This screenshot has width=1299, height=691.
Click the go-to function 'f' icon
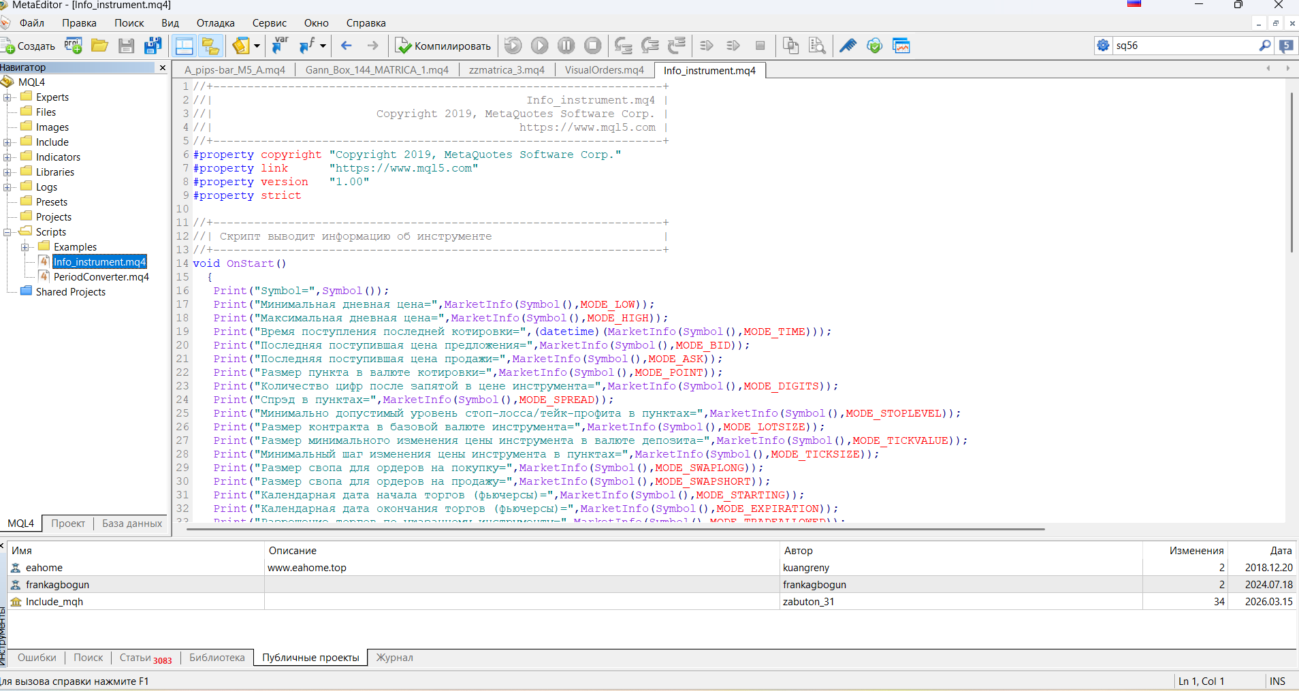pyautogui.click(x=307, y=46)
